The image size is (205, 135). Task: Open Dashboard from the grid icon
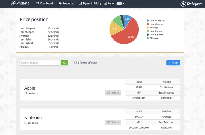pos(38,3)
